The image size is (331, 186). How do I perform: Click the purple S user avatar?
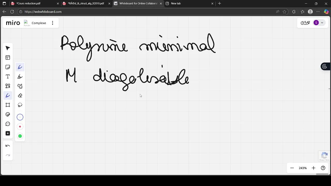[x=316, y=23]
